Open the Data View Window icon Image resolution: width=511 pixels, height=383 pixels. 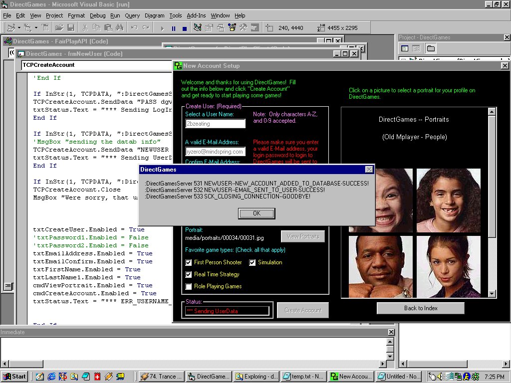tap(255, 28)
